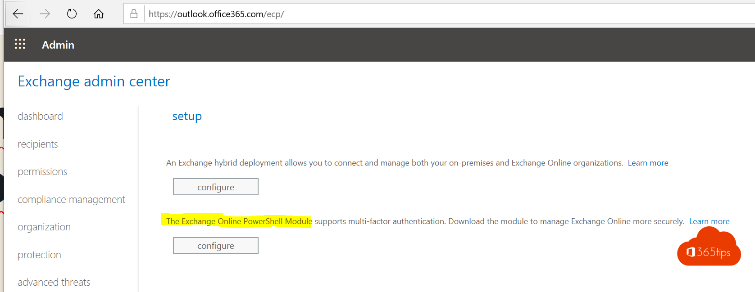Open the permissions section
Viewport: 755px width, 292px height.
click(42, 171)
